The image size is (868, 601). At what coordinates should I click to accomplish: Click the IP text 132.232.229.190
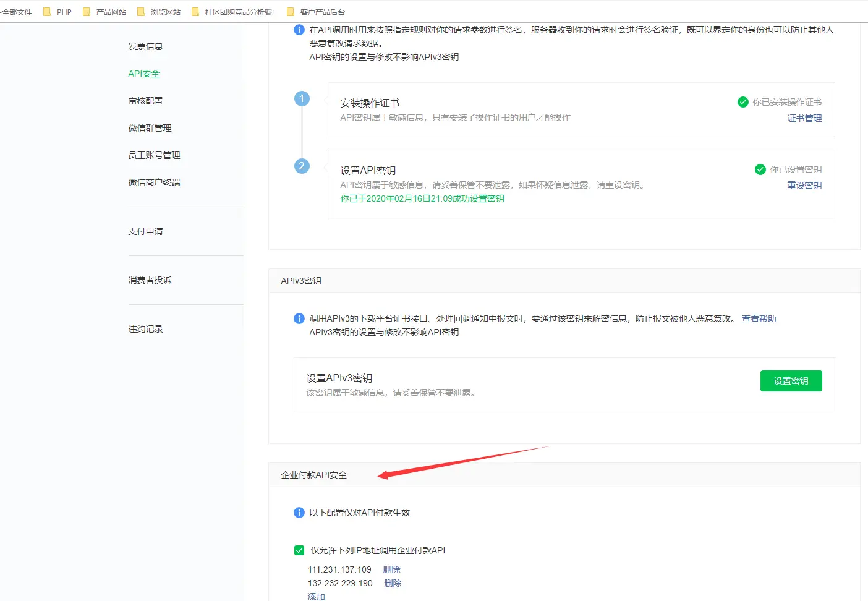[x=340, y=583]
